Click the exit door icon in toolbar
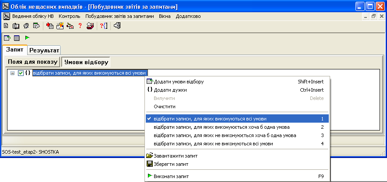This screenshot has width=387, height=182. click(x=117, y=26)
